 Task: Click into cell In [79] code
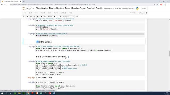click(90, 27)
